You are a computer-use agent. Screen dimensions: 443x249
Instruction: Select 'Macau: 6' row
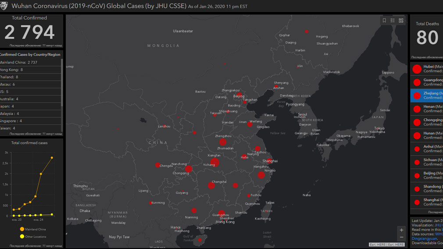30,85
